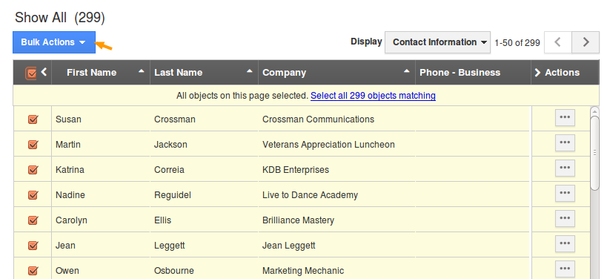610x279 pixels.
Task: Click Select all 299 objects matching link
Action: click(373, 96)
